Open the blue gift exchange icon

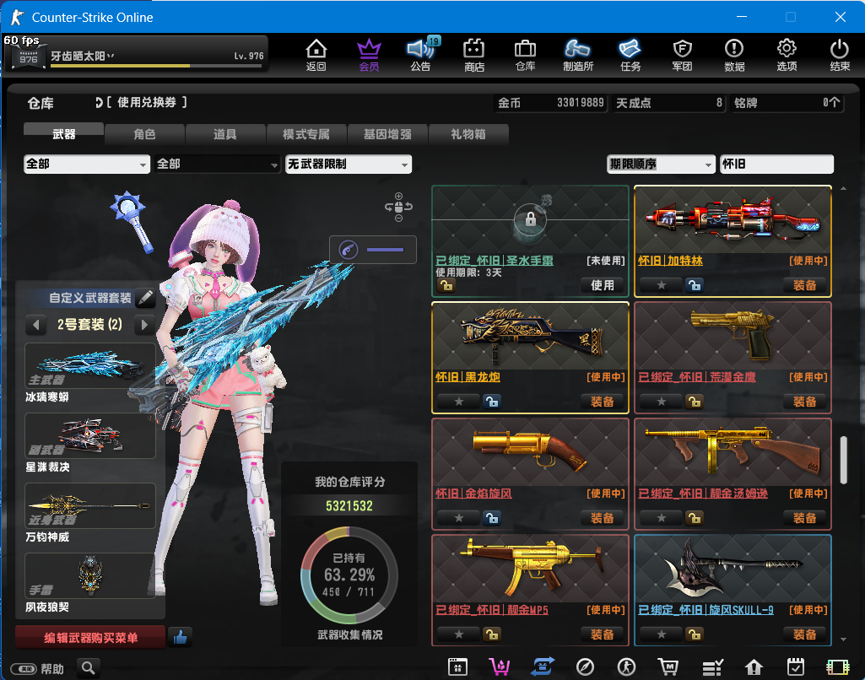point(543,667)
